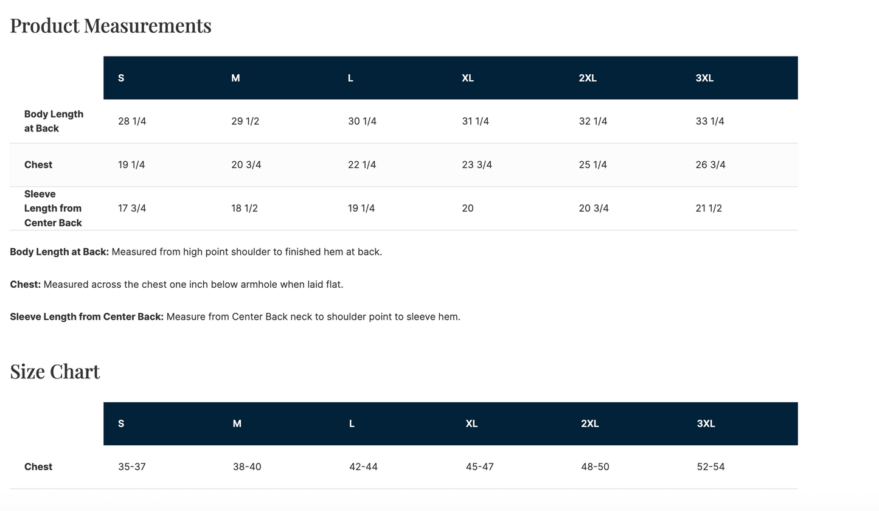Viewport: 879px width, 511px height.
Task: Select the 3XL column header in Size Chart table
Action: pos(706,423)
